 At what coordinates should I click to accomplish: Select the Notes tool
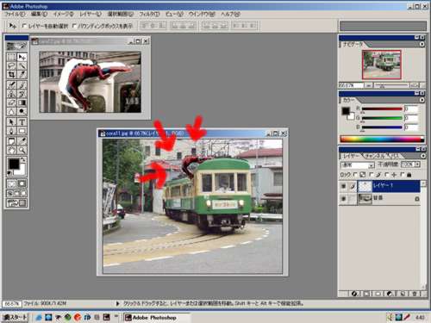(11, 141)
